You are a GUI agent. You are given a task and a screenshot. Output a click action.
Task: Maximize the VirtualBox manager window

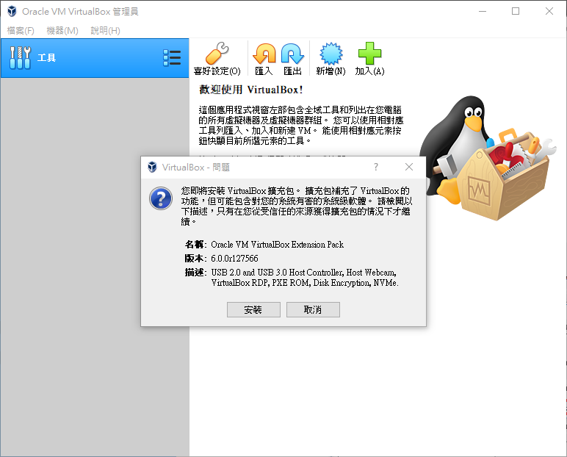(516, 11)
